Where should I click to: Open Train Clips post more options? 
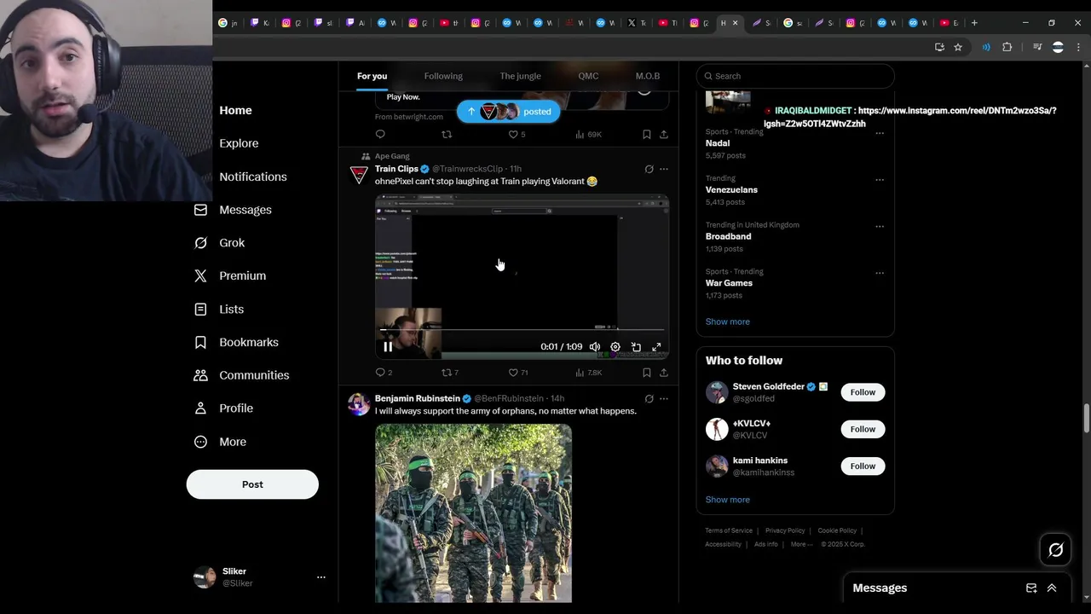tap(664, 169)
